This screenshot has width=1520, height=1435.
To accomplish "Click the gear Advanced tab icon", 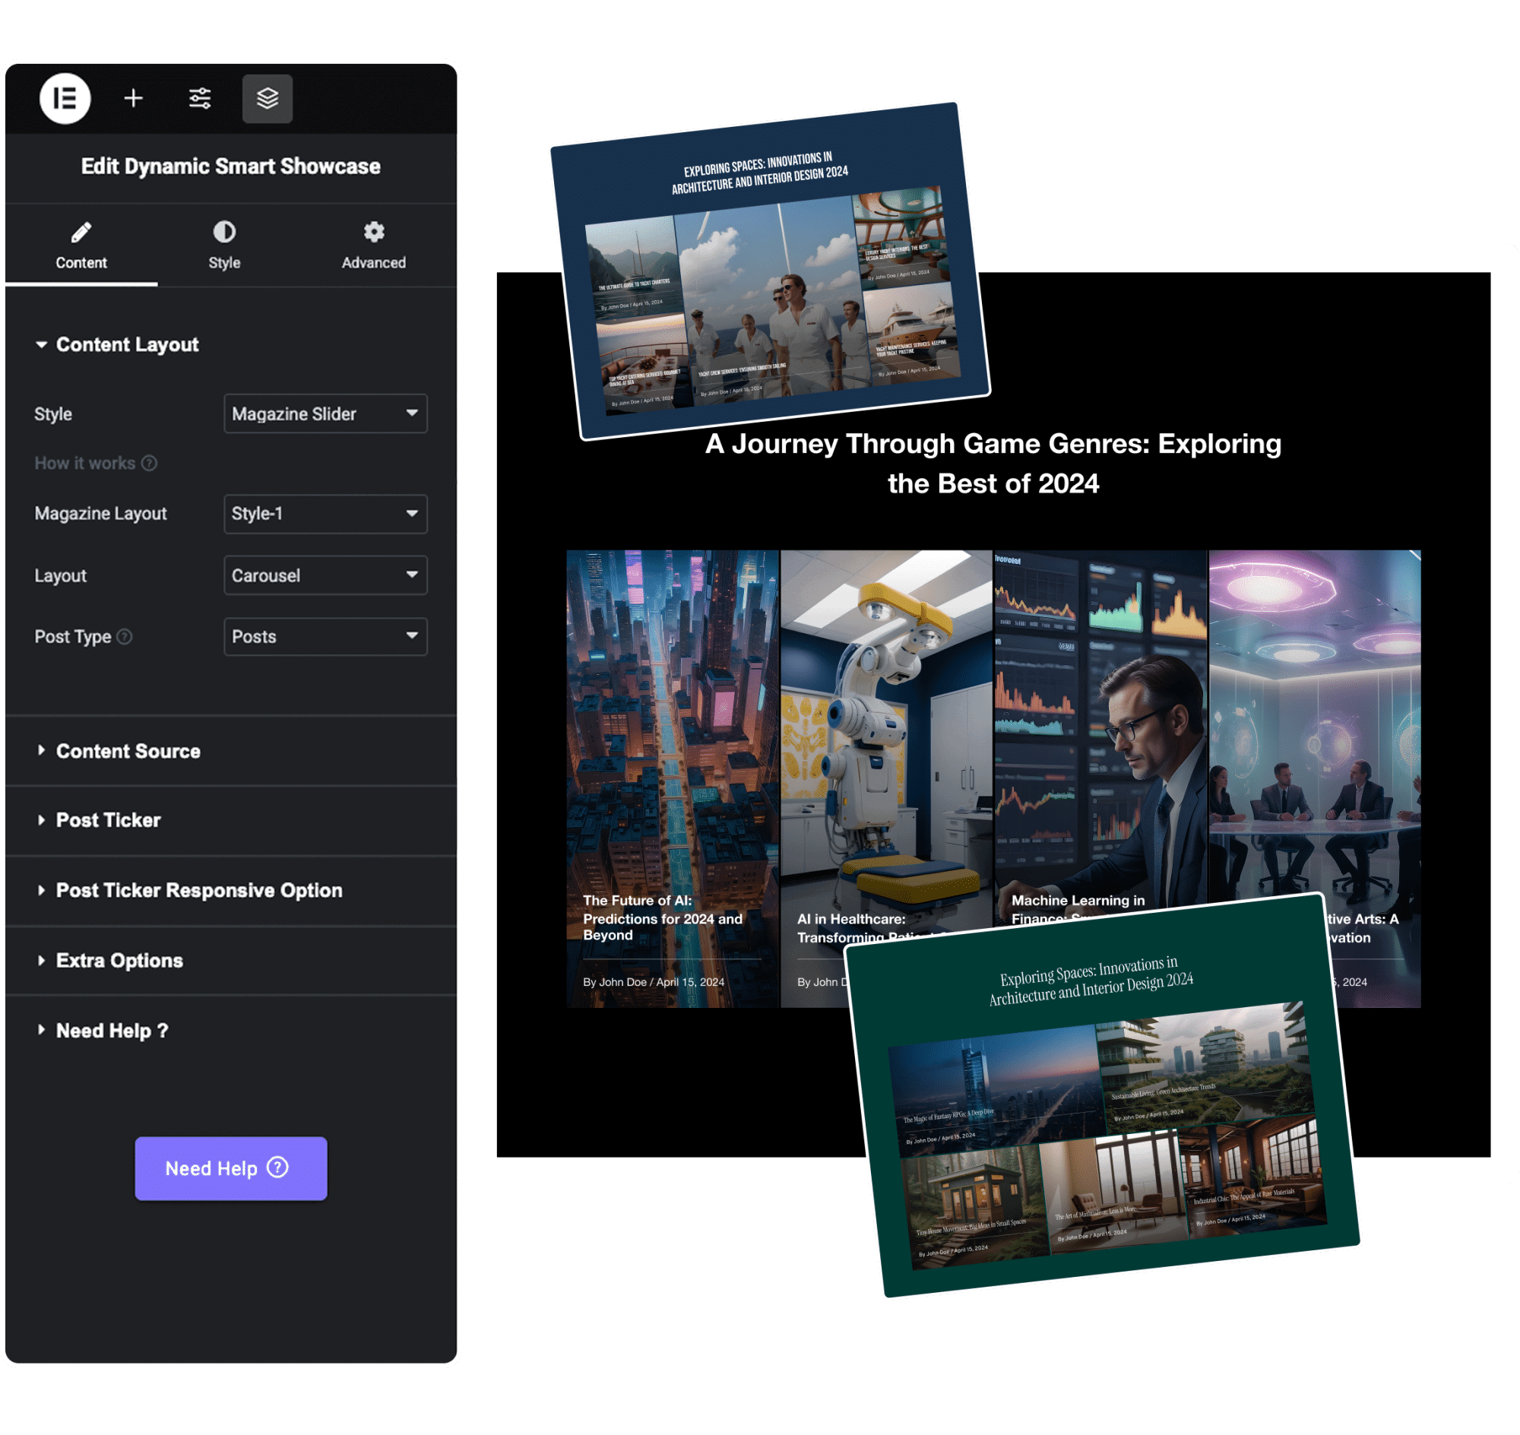I will point(373,232).
